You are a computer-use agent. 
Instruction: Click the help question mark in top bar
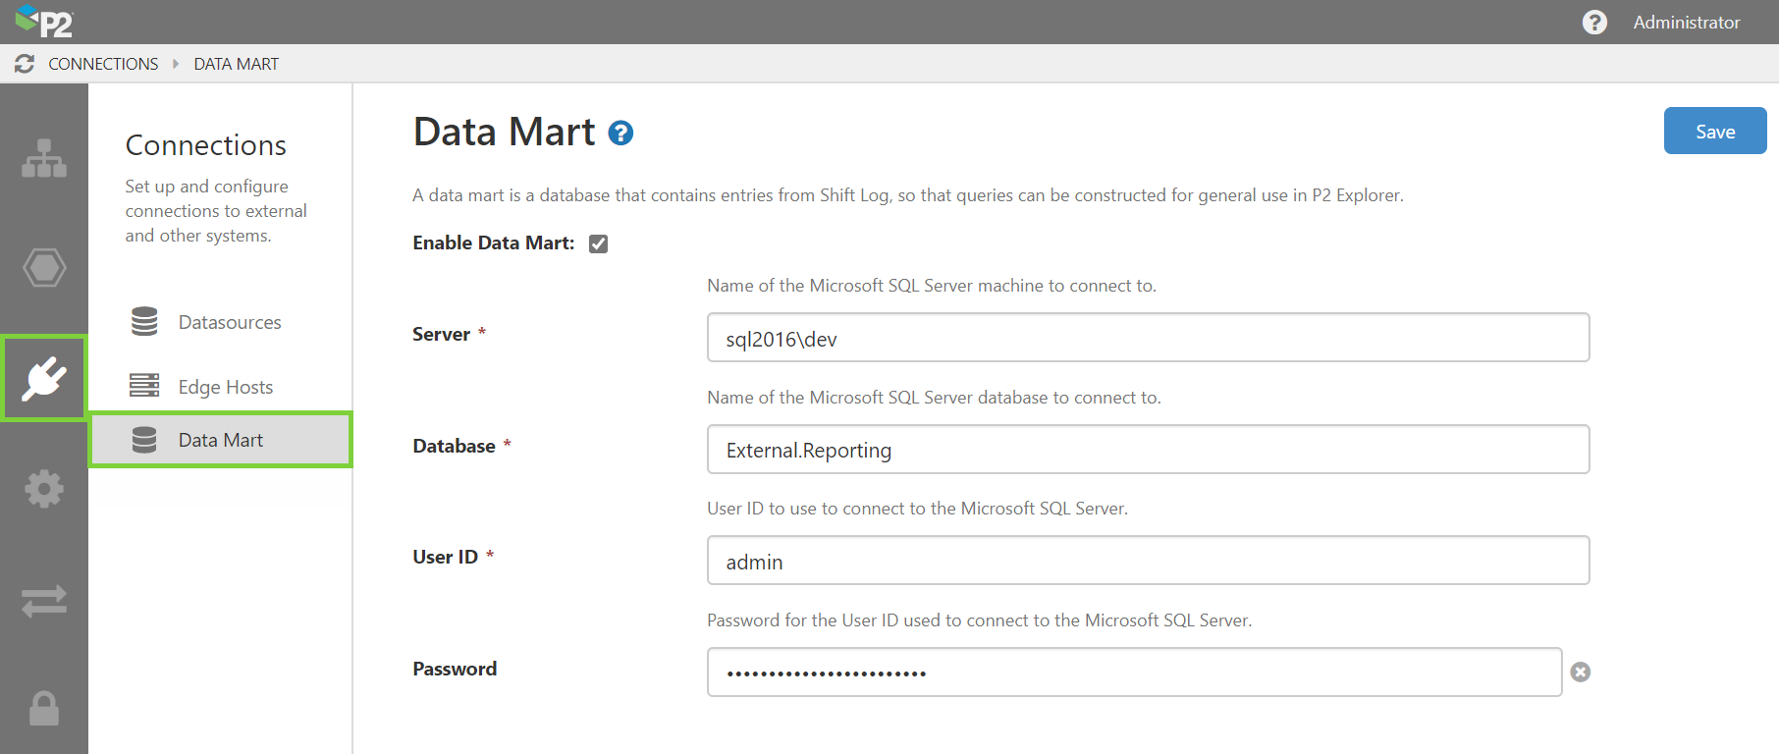click(x=1594, y=22)
